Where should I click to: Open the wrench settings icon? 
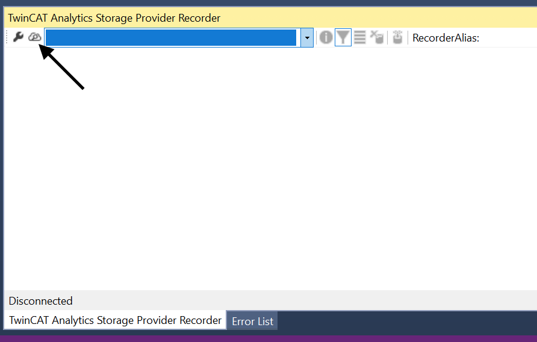point(18,37)
